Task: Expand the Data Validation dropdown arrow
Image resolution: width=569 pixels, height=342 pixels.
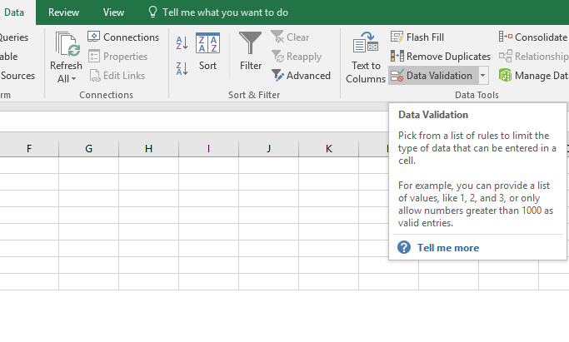Action: coord(483,76)
